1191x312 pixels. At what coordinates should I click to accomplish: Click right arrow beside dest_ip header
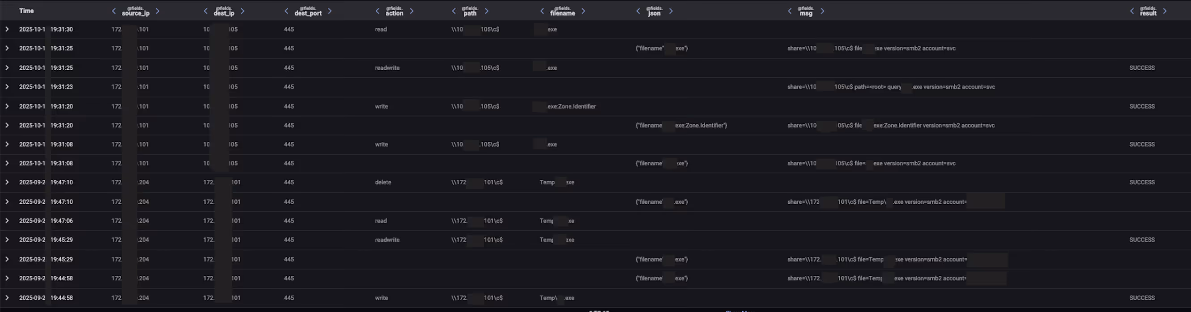[242, 11]
